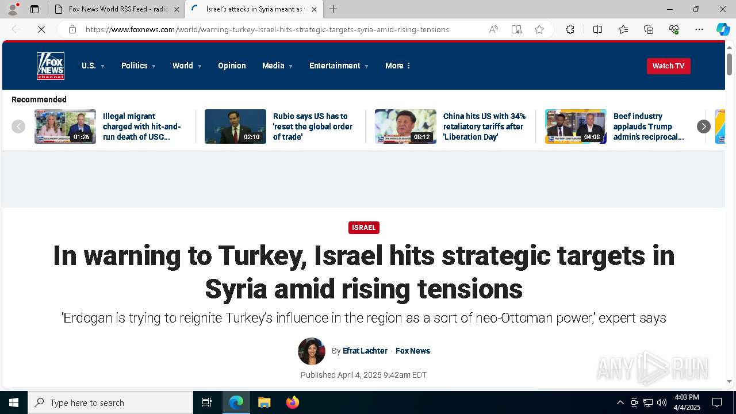Open the Extensions puzzle icon
The width and height of the screenshot is (736, 414).
(x=570, y=29)
